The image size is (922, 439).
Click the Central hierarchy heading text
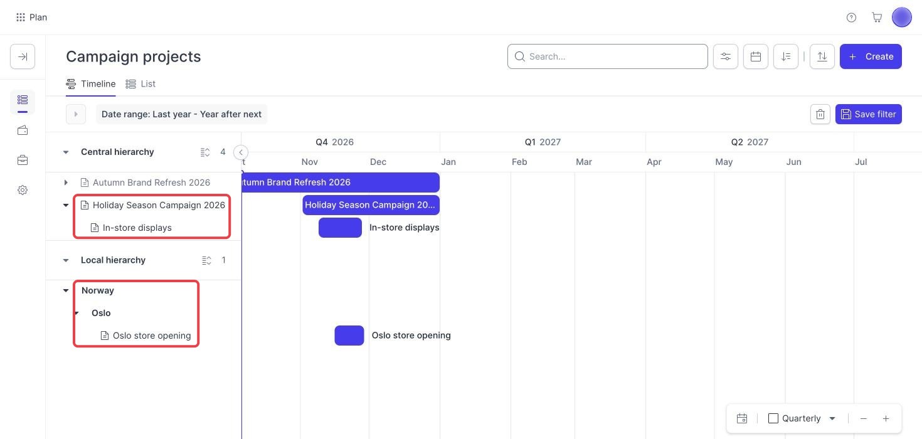click(x=117, y=152)
